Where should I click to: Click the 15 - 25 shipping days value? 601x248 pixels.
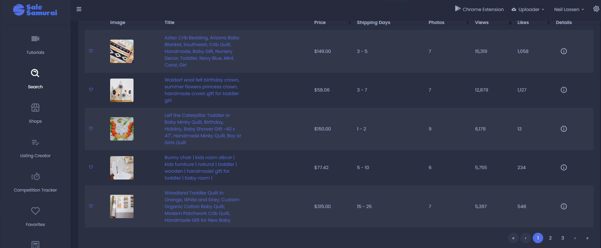364,206
